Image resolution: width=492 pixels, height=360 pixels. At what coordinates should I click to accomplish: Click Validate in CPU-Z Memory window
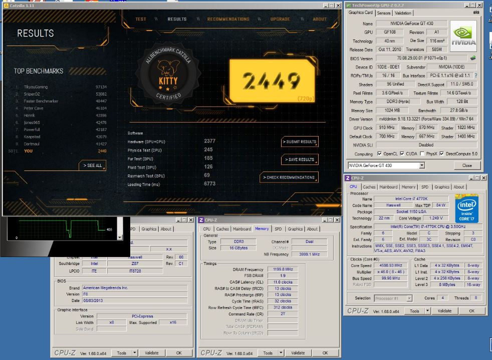pos(298,353)
